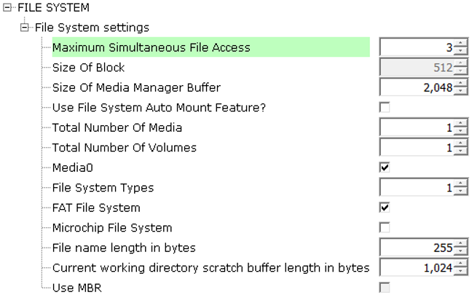Select the Size Of Block setting label

[89, 68]
